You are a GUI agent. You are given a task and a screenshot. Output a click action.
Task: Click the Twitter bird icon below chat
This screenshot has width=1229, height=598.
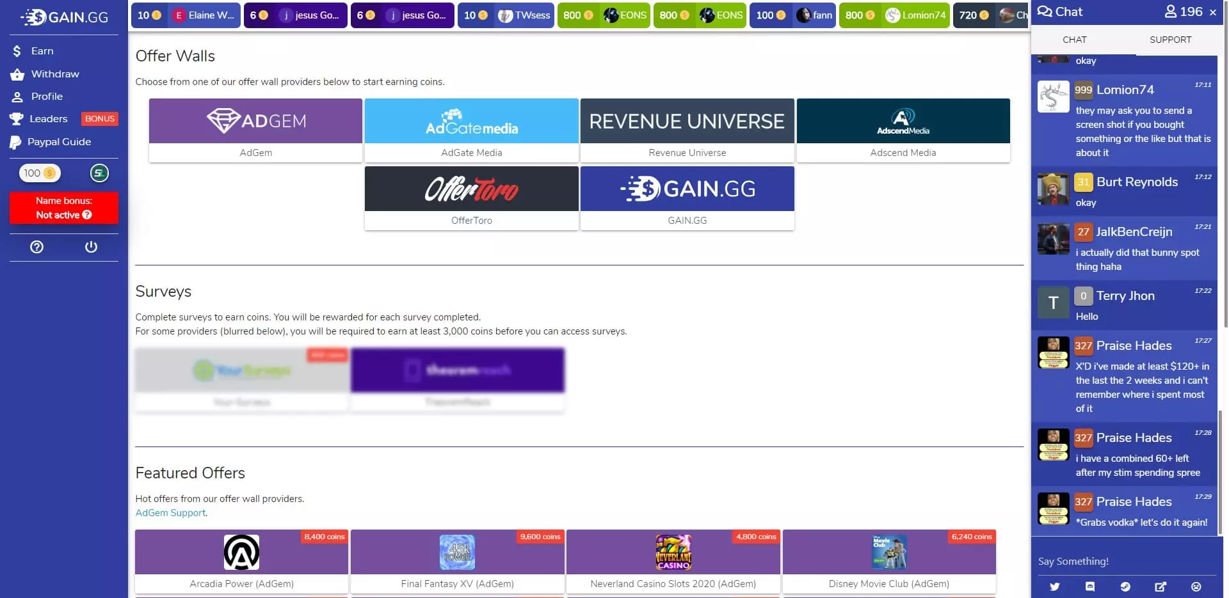point(1054,586)
